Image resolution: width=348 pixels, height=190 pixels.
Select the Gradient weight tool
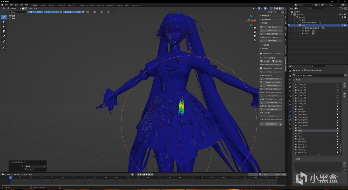pyautogui.click(x=4, y=36)
